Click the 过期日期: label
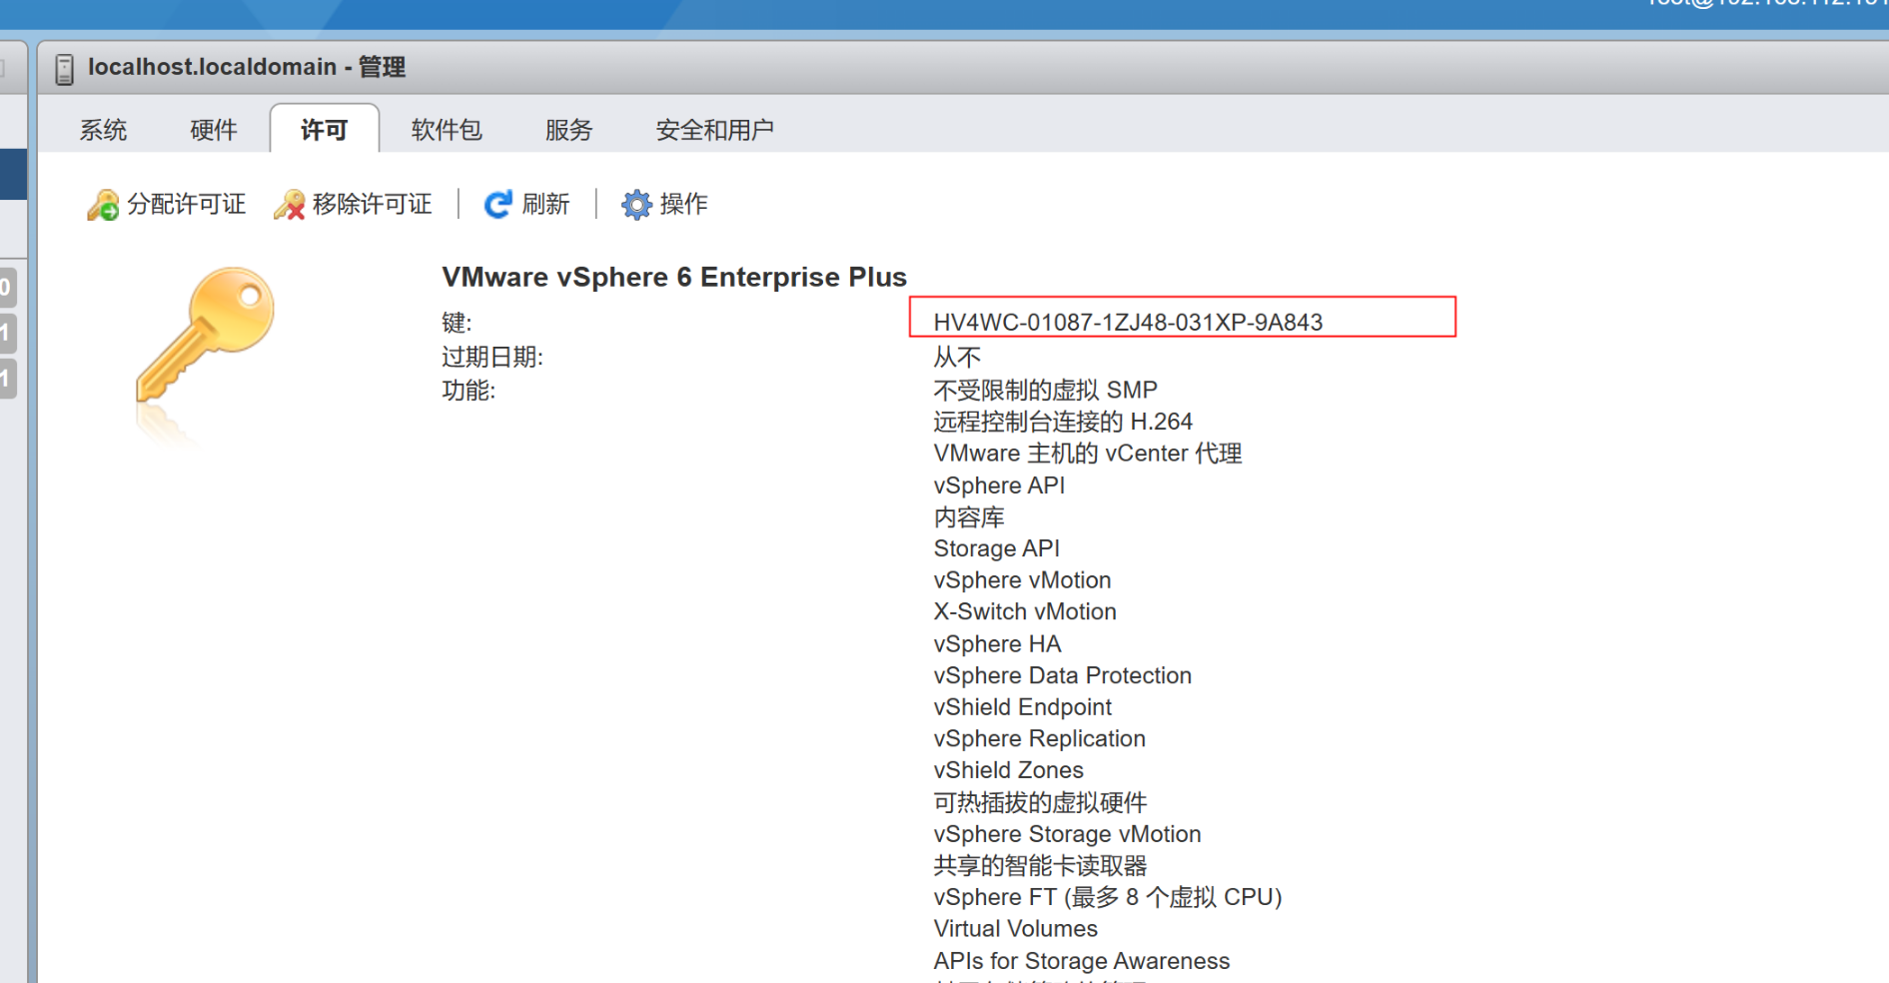The width and height of the screenshot is (1889, 983). click(492, 357)
